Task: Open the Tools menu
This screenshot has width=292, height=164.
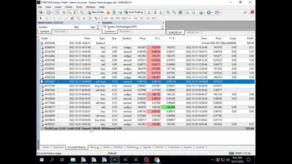Action: point(79,7)
